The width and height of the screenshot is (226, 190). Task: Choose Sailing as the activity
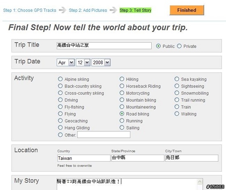122,127
